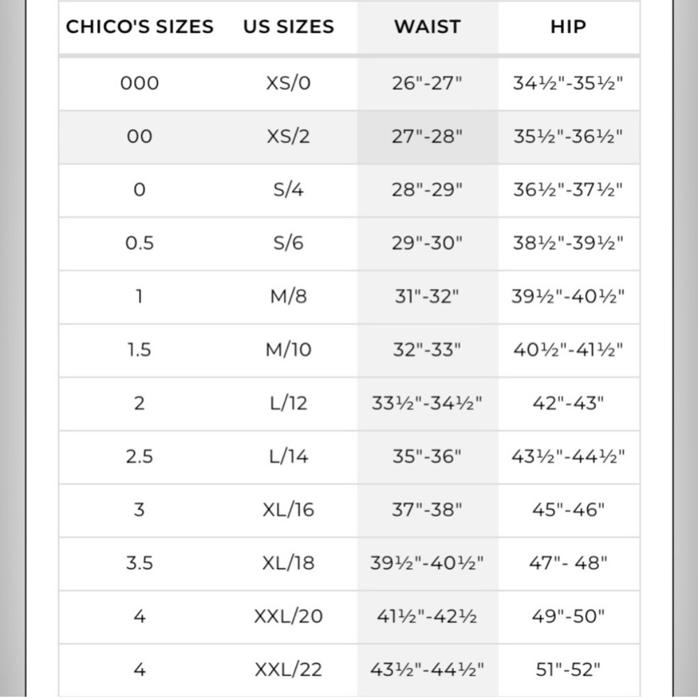Click the L/14 US size cell
The height and width of the screenshot is (698, 698).
pyautogui.click(x=288, y=456)
